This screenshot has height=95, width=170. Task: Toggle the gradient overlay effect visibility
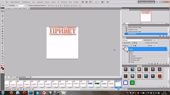129,58
